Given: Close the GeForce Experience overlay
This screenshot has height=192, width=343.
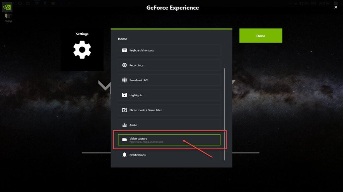Looking at the screenshot, I should 336,7.
